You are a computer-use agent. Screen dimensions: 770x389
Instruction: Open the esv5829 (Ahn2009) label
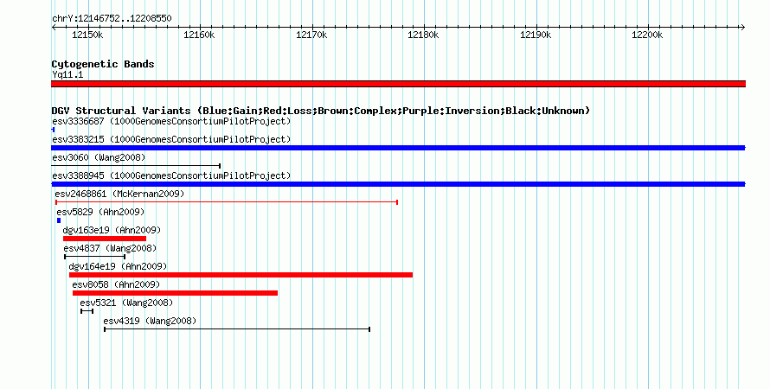(100, 212)
